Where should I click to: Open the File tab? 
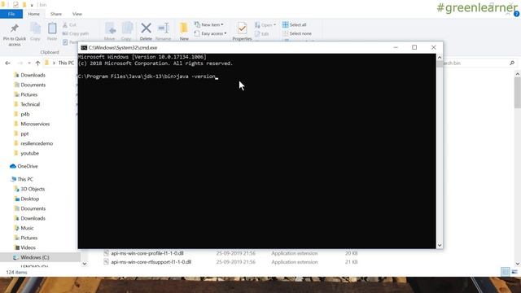pos(11,14)
